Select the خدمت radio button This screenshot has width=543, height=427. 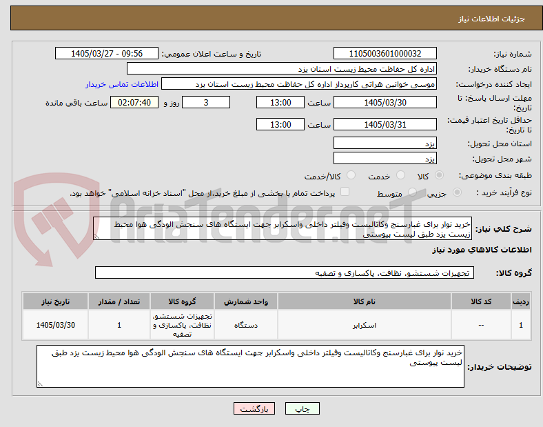[400, 175]
